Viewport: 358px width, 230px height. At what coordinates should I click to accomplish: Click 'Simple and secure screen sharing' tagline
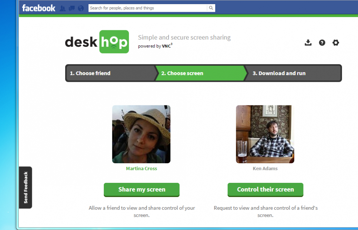point(184,37)
